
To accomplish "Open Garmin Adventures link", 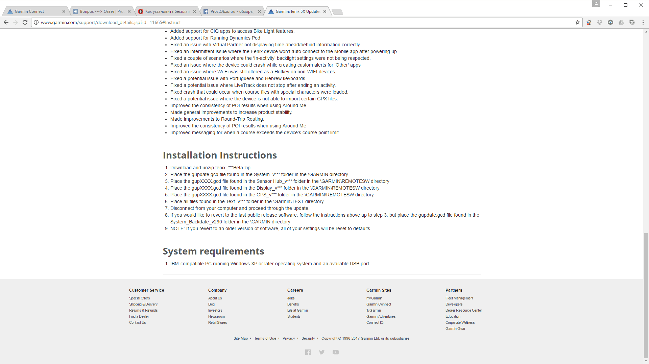I will pyautogui.click(x=381, y=316).
